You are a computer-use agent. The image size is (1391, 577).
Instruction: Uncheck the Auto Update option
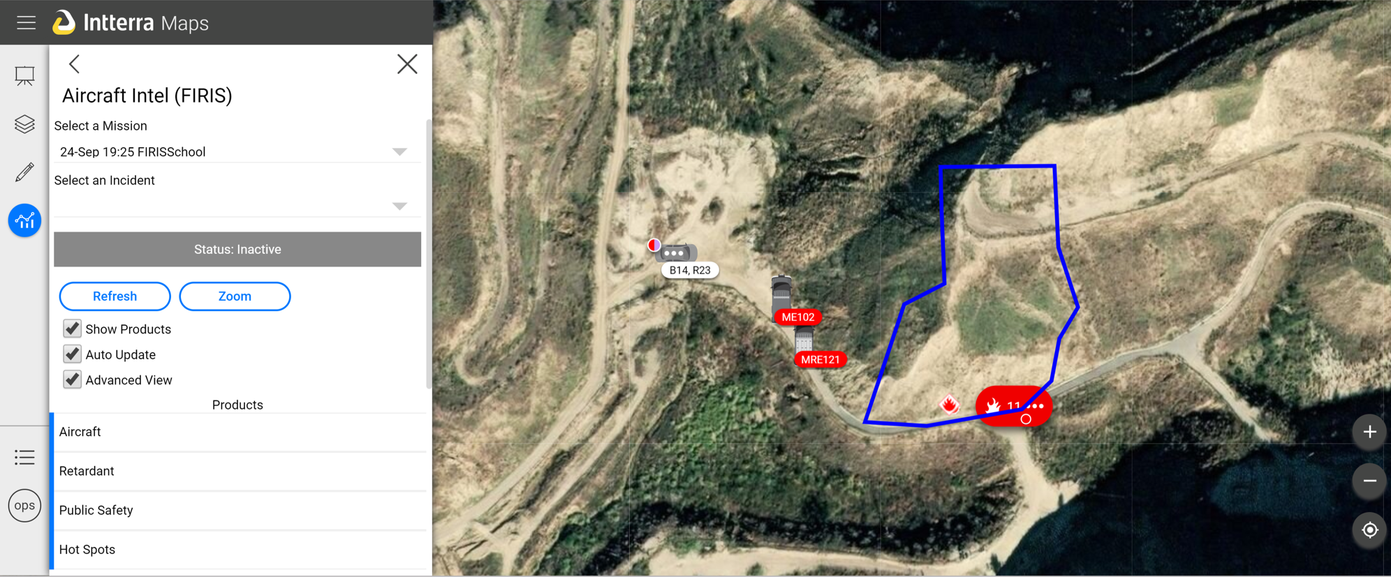pyautogui.click(x=72, y=354)
